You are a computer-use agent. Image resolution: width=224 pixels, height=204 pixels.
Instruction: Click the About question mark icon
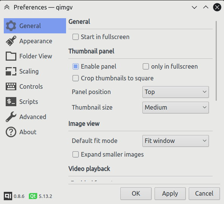[11, 132]
